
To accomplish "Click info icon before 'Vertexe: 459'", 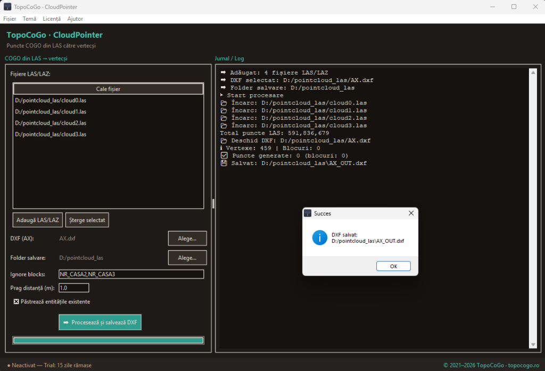I will pos(221,148).
